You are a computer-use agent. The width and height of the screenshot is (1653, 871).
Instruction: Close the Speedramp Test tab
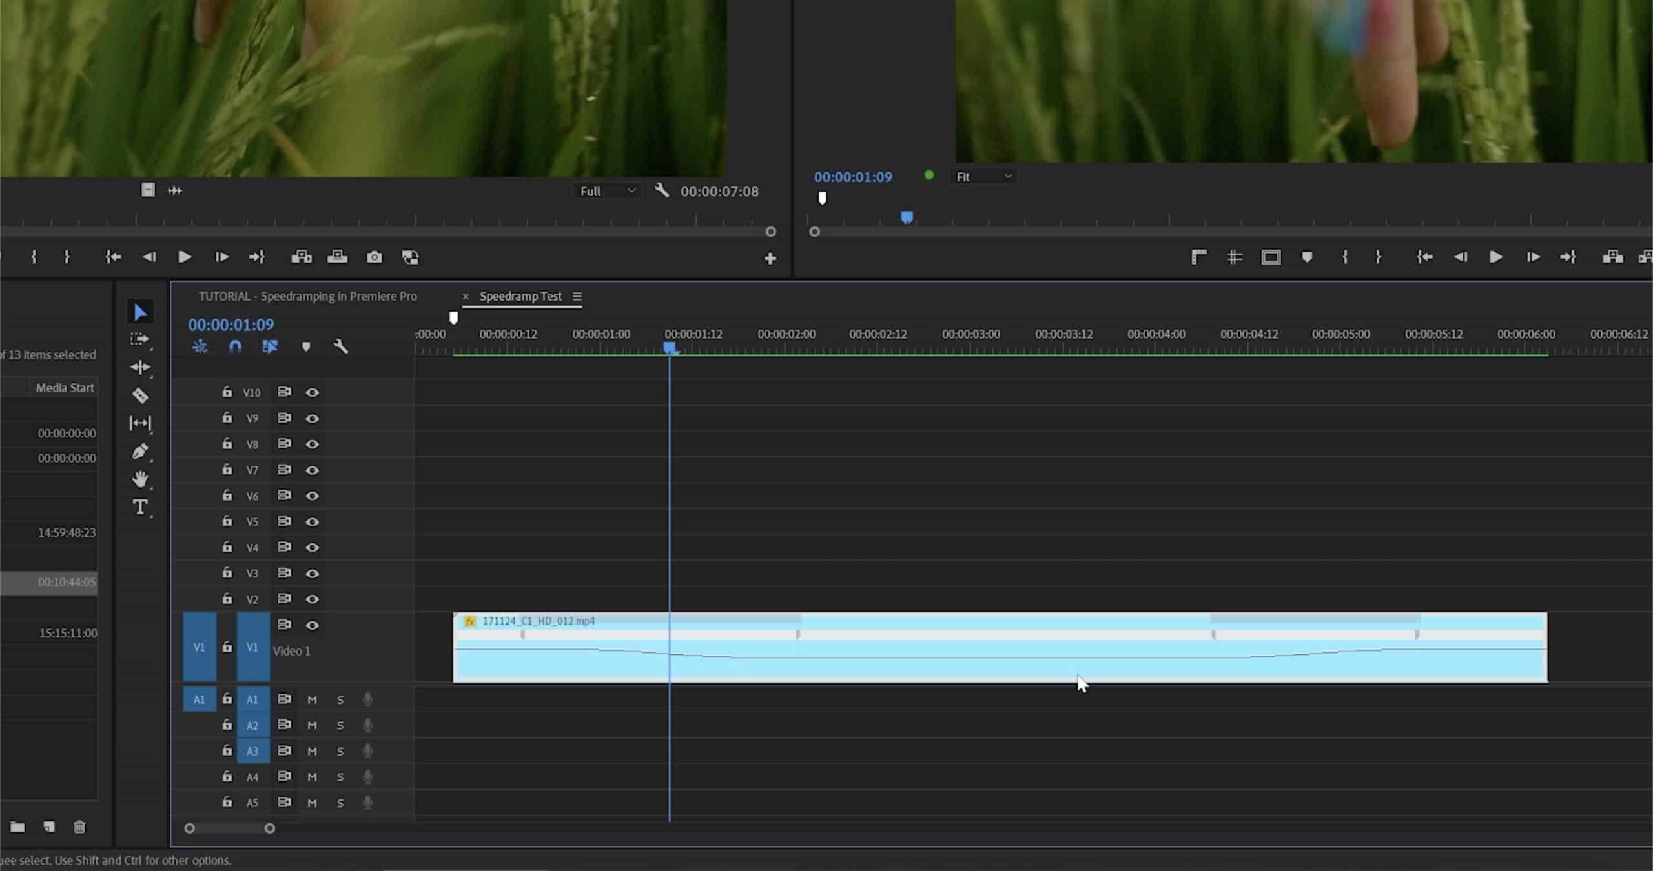coord(466,297)
